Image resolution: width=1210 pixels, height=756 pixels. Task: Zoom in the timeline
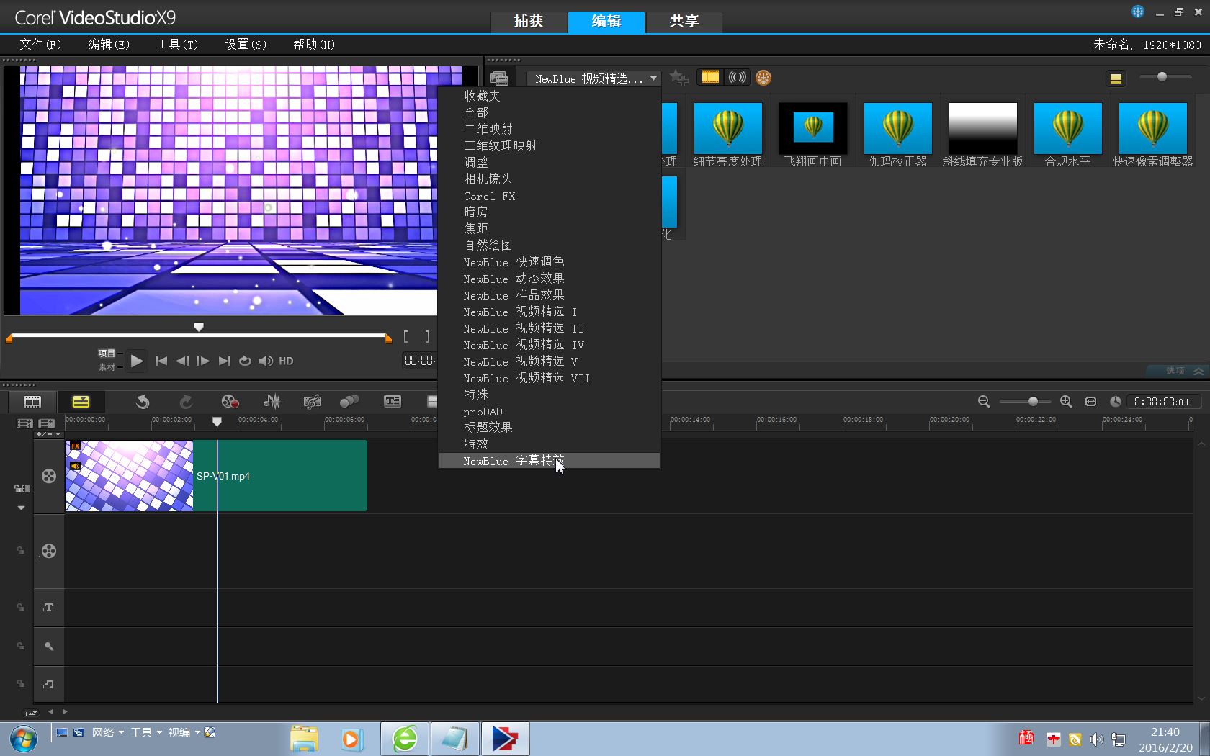coord(1066,402)
